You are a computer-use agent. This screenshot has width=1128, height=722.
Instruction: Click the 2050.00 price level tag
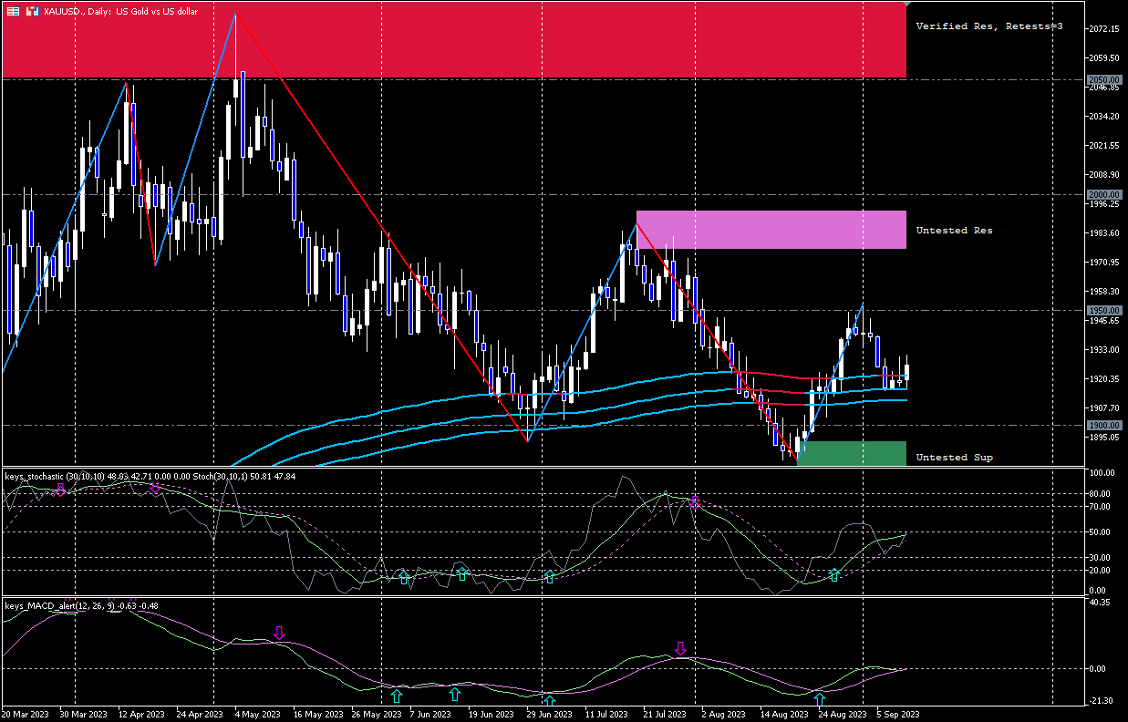tap(1104, 79)
